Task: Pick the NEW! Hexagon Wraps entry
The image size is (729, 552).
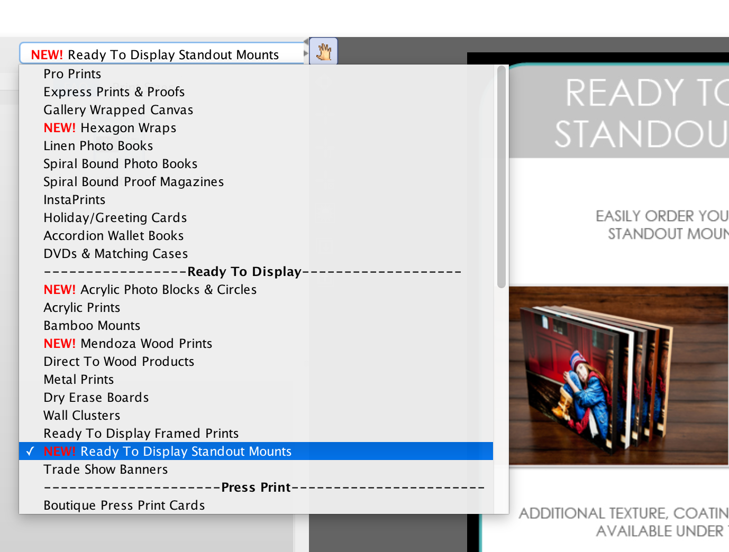Action: click(x=256, y=128)
